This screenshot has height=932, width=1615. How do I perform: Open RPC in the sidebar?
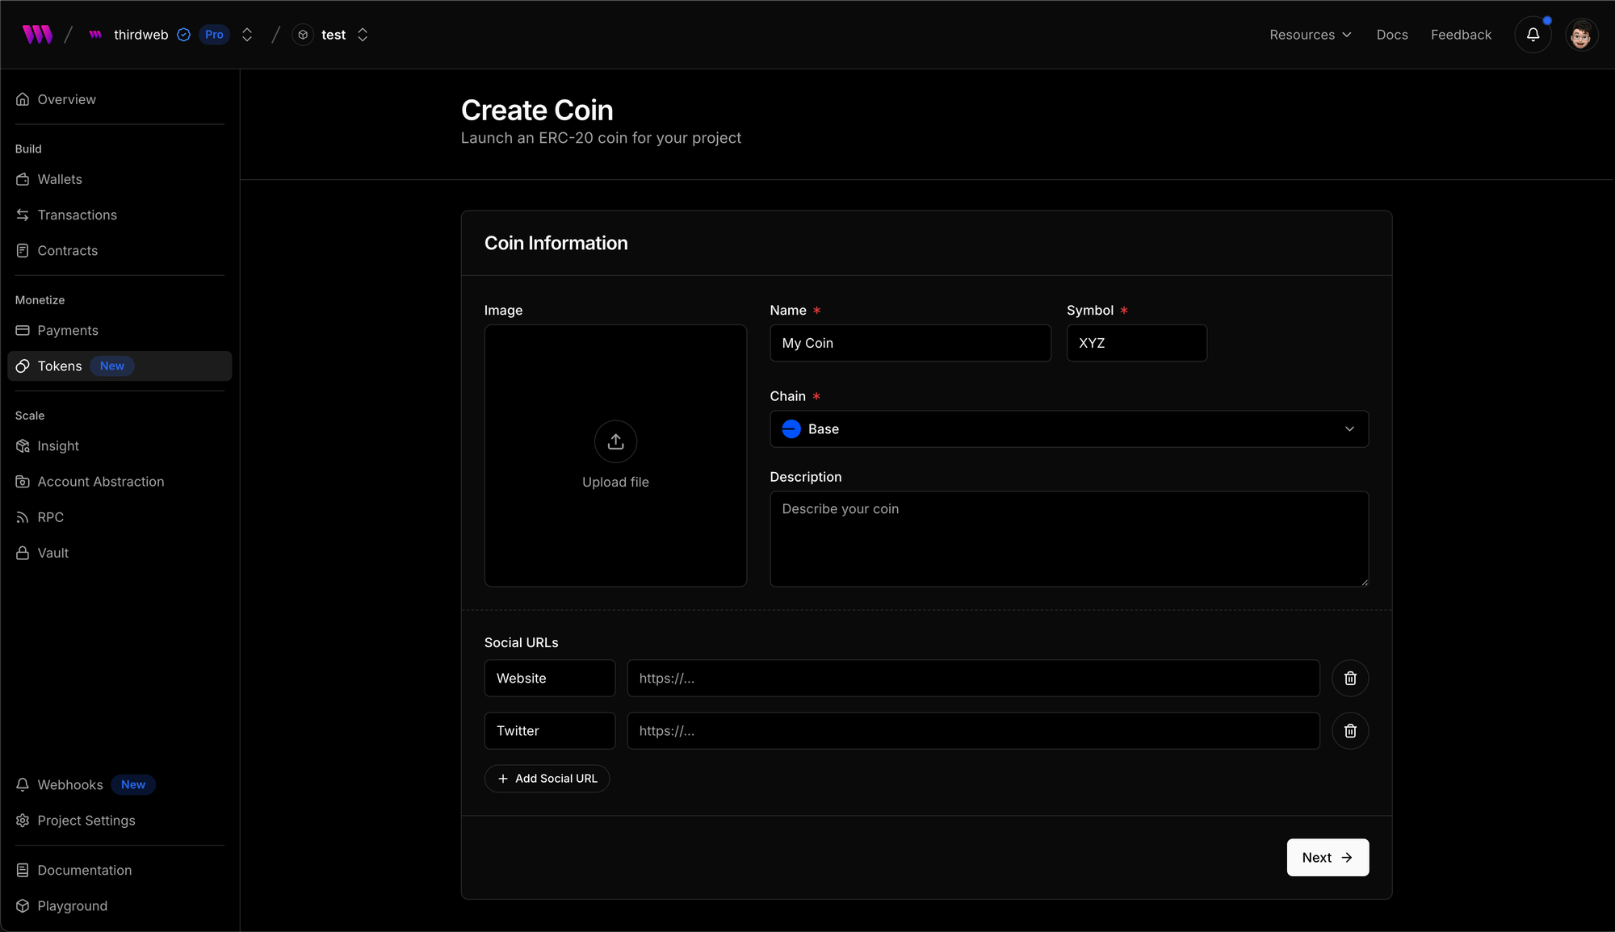[x=50, y=517]
